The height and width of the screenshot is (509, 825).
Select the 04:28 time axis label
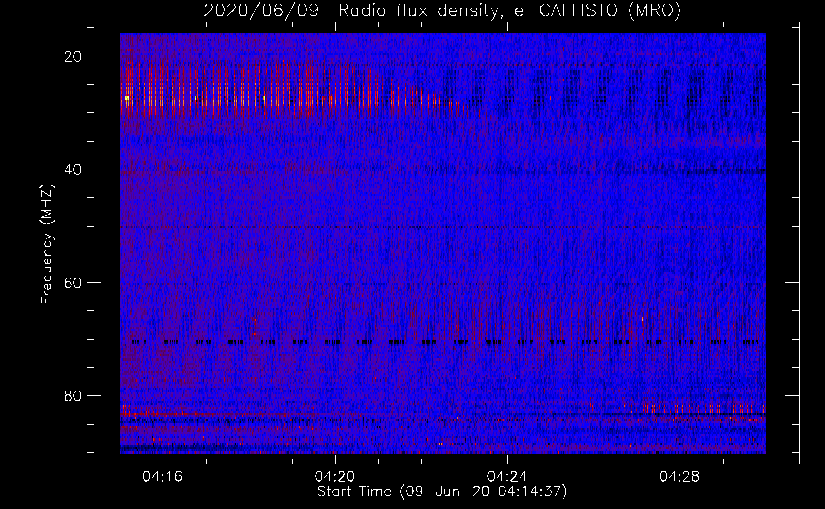(x=680, y=477)
